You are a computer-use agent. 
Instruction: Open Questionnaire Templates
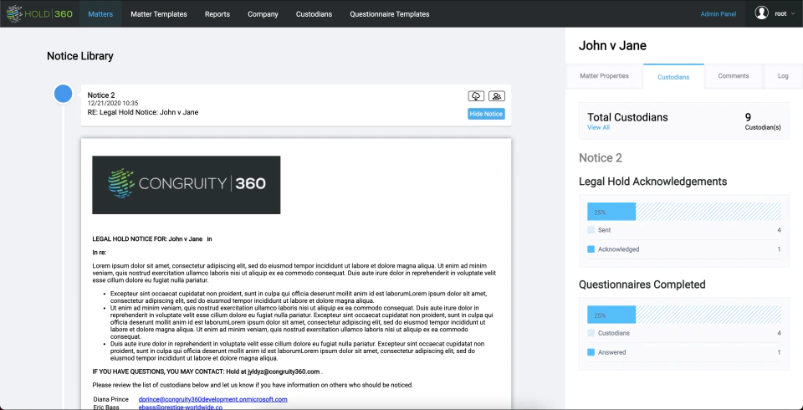(390, 14)
